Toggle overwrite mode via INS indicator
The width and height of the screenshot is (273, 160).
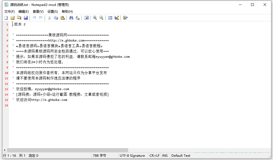165,155
